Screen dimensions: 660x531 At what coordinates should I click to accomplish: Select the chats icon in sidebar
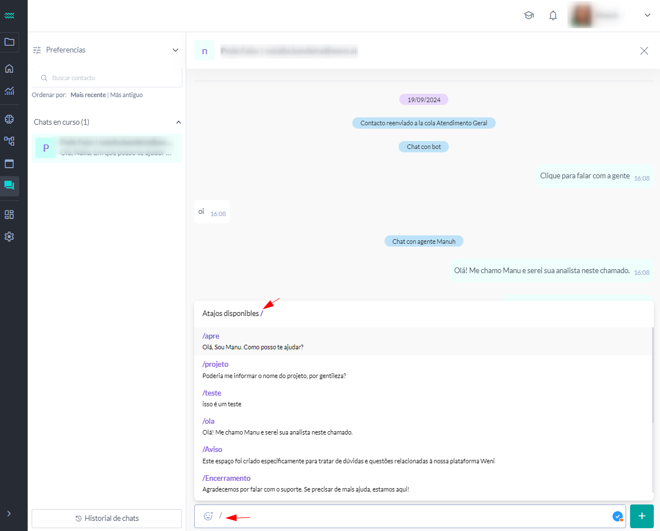coord(9,186)
